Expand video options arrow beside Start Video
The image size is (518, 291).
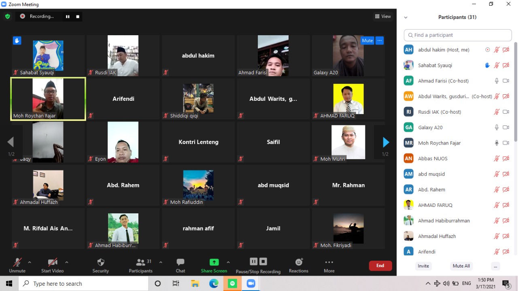click(x=67, y=262)
